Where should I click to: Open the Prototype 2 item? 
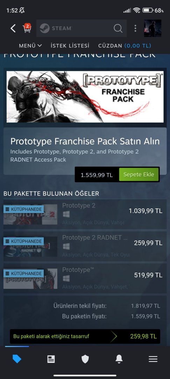85,214
